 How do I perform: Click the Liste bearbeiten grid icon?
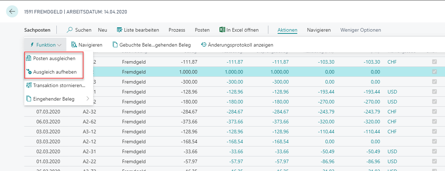120,30
